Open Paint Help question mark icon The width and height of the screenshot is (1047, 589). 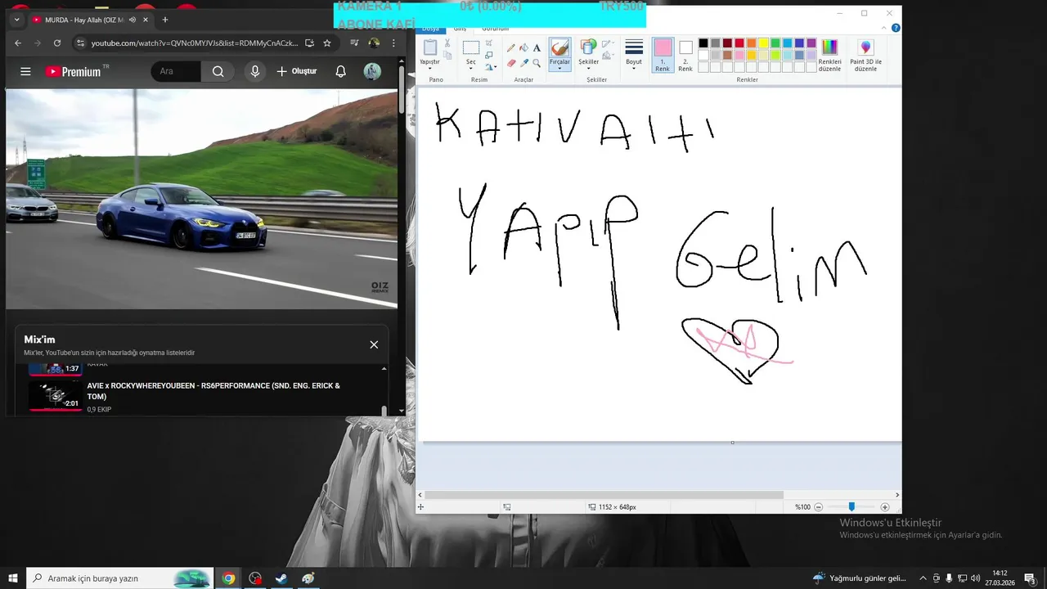(896, 28)
